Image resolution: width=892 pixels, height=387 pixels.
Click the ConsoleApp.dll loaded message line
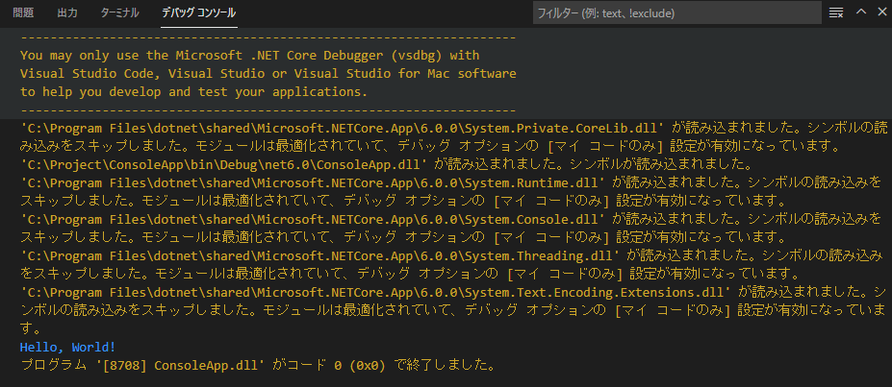pyautogui.click(x=386, y=164)
